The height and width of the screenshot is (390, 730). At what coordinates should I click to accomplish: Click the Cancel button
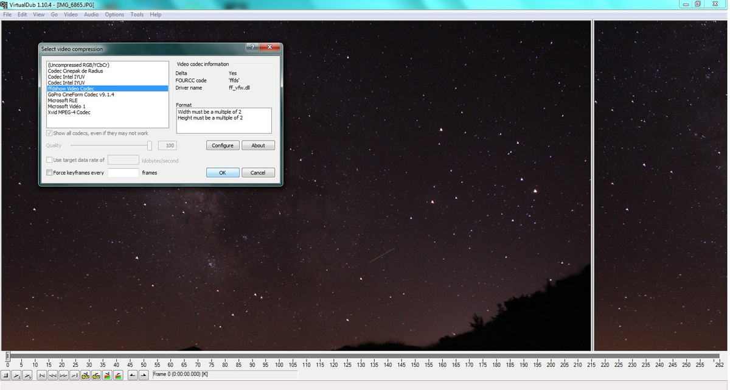point(259,173)
